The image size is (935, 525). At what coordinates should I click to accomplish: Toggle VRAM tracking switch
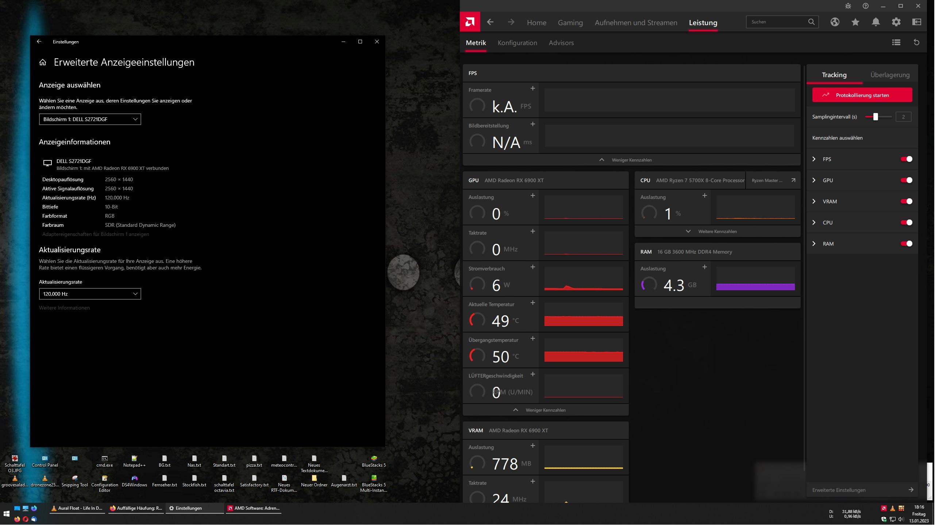pos(907,201)
